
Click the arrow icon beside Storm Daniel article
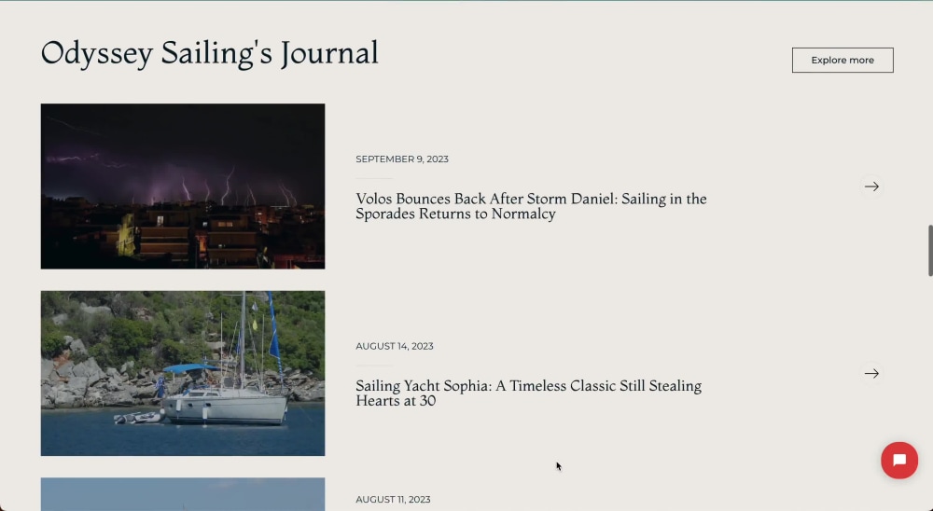coord(871,186)
